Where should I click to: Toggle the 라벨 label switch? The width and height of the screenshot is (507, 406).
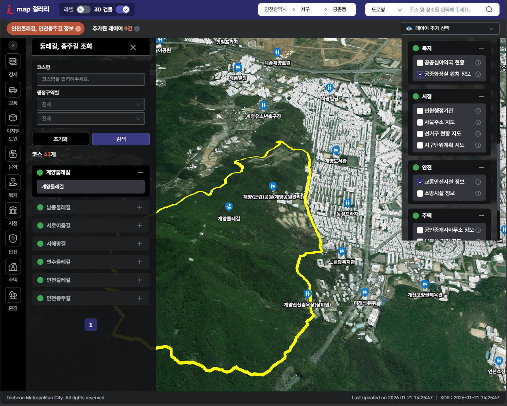click(x=83, y=9)
